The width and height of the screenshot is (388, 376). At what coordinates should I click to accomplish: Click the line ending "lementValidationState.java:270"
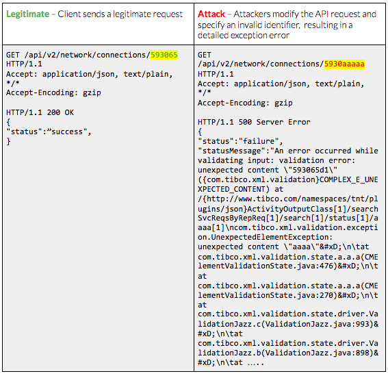[x=288, y=295]
